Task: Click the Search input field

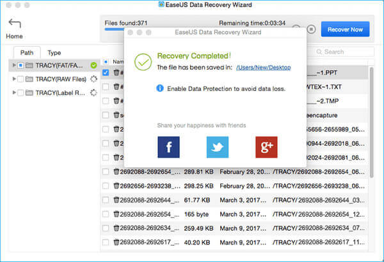Action: click(x=343, y=52)
